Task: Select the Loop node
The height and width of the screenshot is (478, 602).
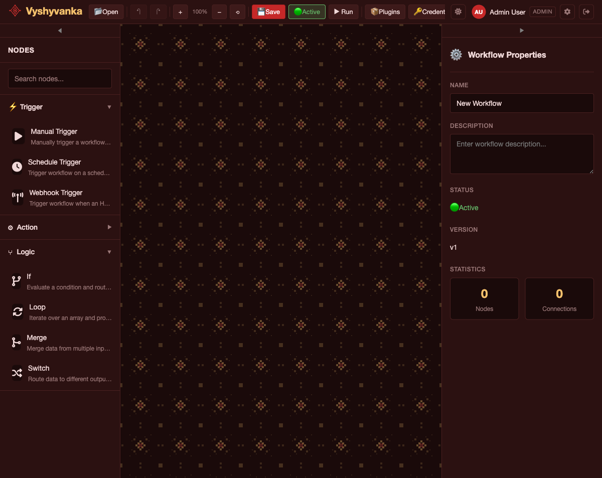Action: tap(60, 312)
